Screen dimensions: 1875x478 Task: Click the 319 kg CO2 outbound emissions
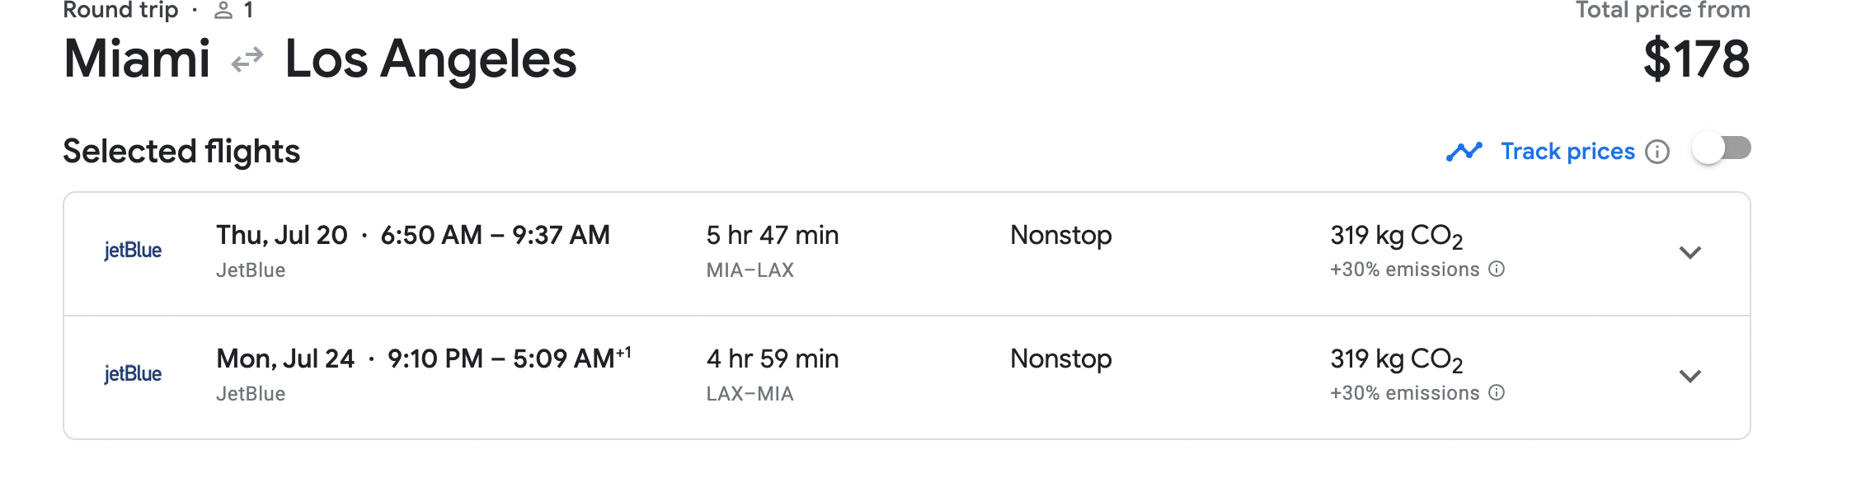1396,237
